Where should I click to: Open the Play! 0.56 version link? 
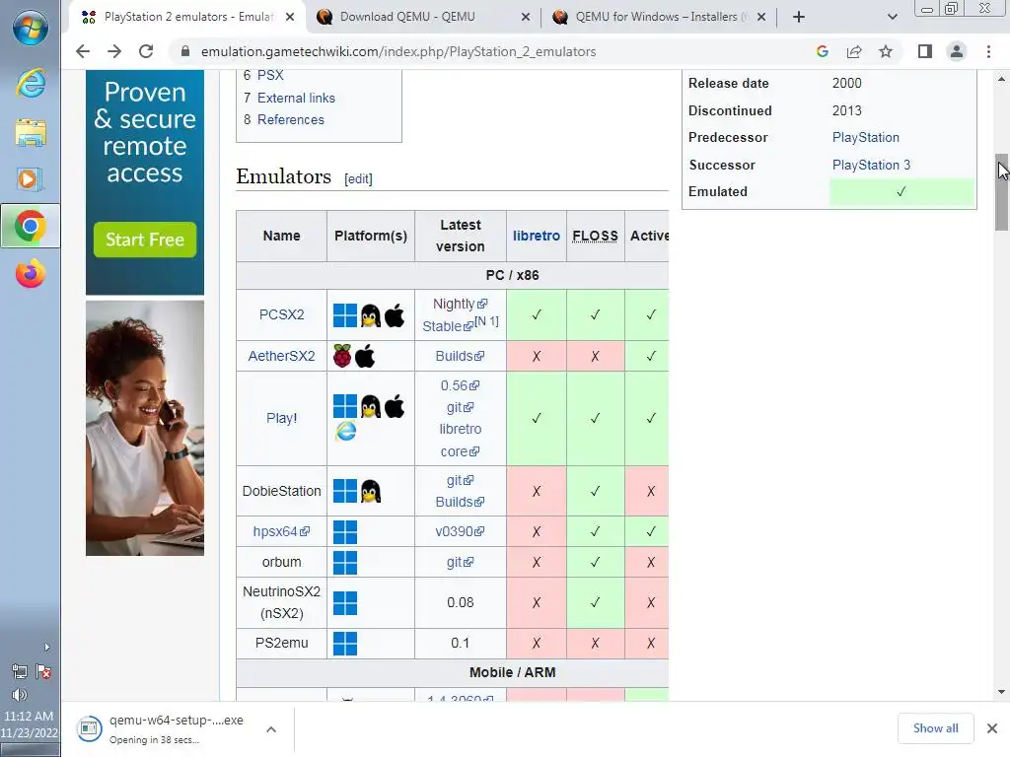pos(460,385)
